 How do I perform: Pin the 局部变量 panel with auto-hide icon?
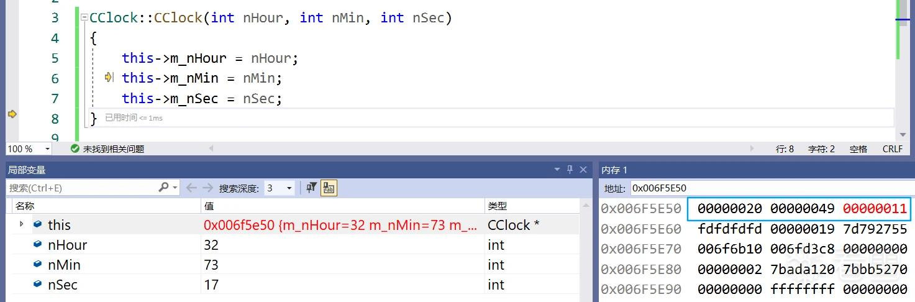click(x=570, y=170)
